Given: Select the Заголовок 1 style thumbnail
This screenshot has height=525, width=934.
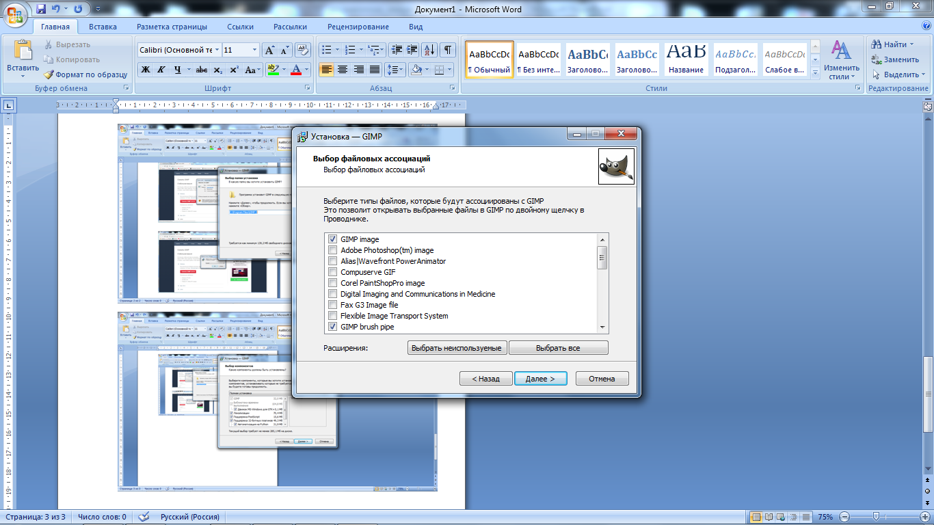Looking at the screenshot, I should tap(588, 59).
